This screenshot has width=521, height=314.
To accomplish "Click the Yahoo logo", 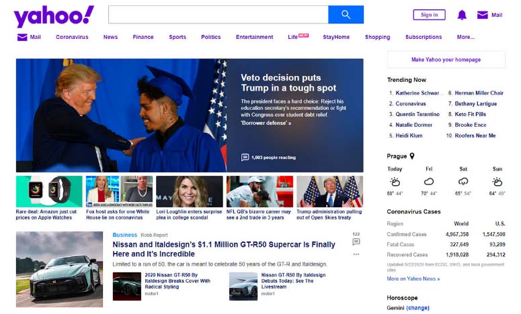I will point(54,15).
